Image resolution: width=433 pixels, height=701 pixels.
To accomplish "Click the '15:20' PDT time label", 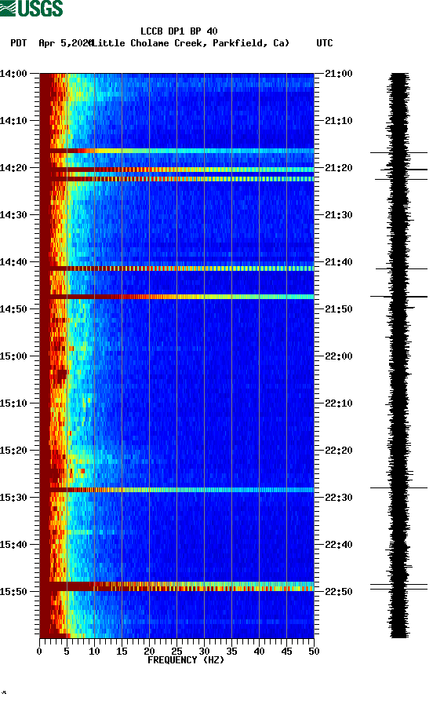I will point(13,451).
